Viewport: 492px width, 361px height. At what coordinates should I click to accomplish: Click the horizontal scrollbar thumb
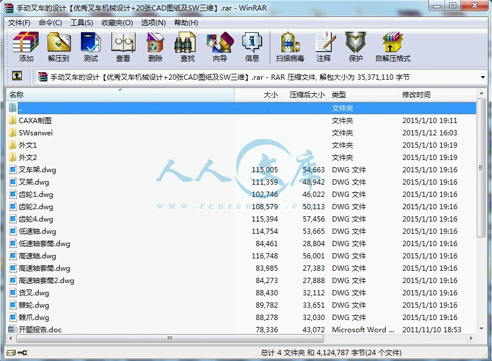(x=169, y=338)
